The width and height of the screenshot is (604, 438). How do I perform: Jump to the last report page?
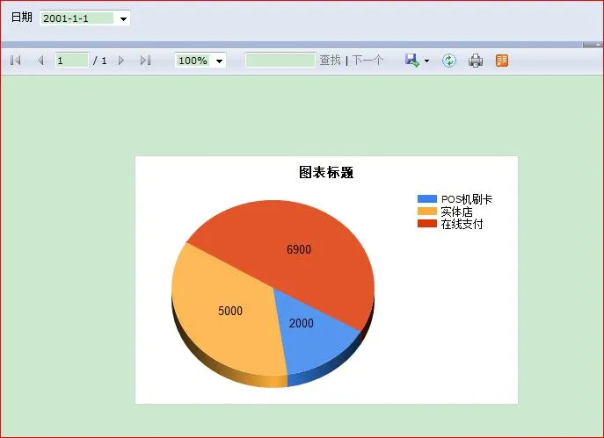point(146,61)
